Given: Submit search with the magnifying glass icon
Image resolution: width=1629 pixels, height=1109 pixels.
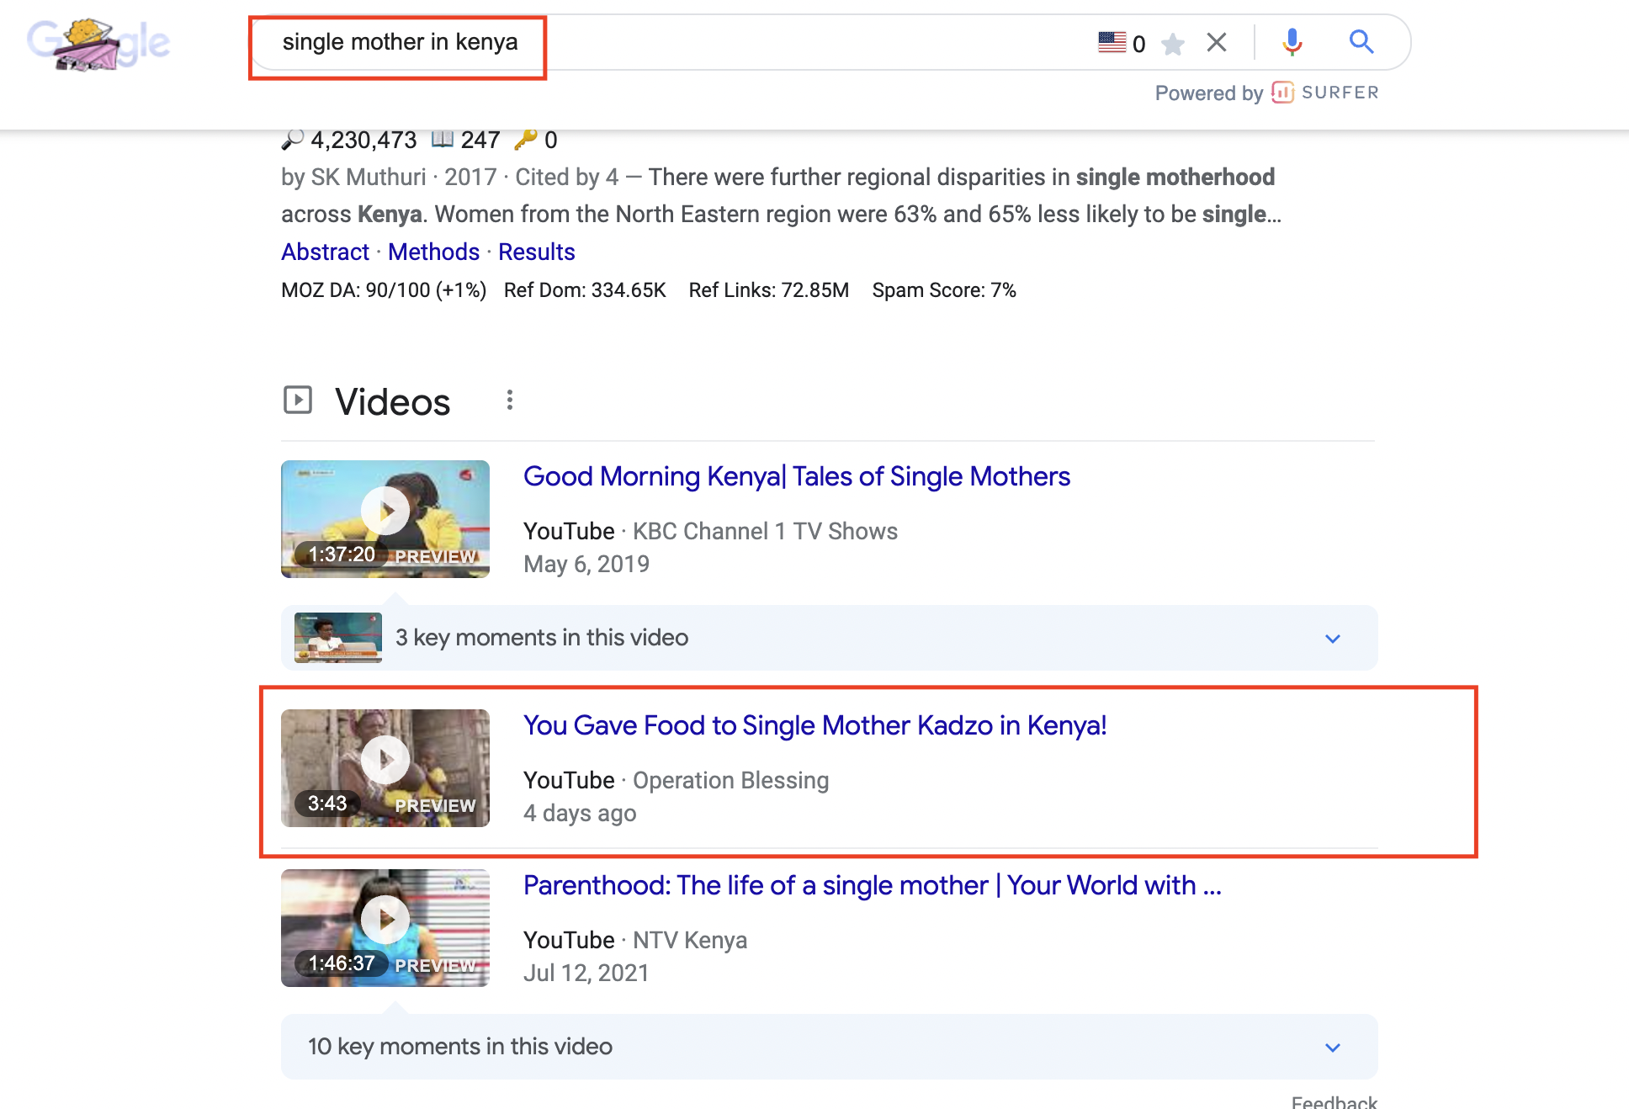Looking at the screenshot, I should click(1361, 41).
